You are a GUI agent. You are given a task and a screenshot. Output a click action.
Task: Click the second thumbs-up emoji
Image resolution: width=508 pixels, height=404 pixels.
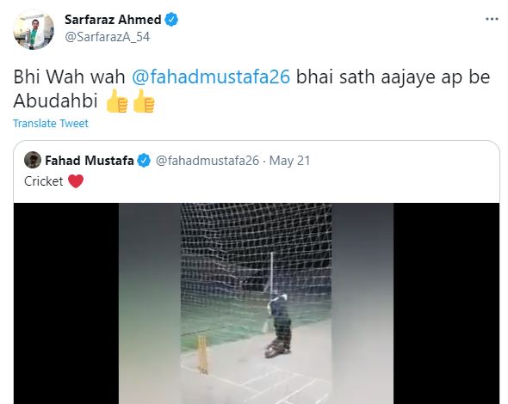(x=144, y=101)
